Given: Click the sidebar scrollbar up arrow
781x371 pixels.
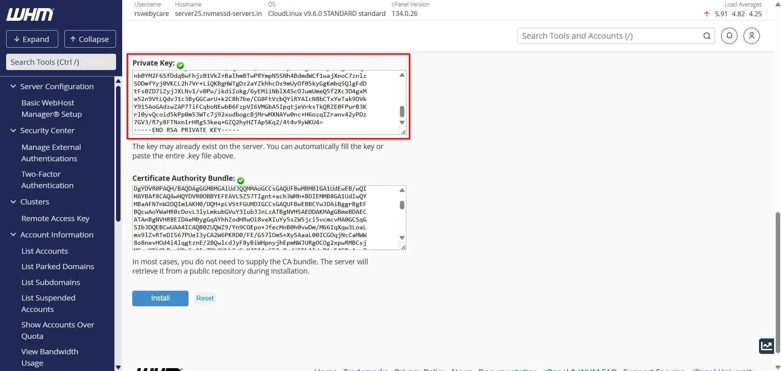Looking at the screenshot, I should click(x=118, y=81).
